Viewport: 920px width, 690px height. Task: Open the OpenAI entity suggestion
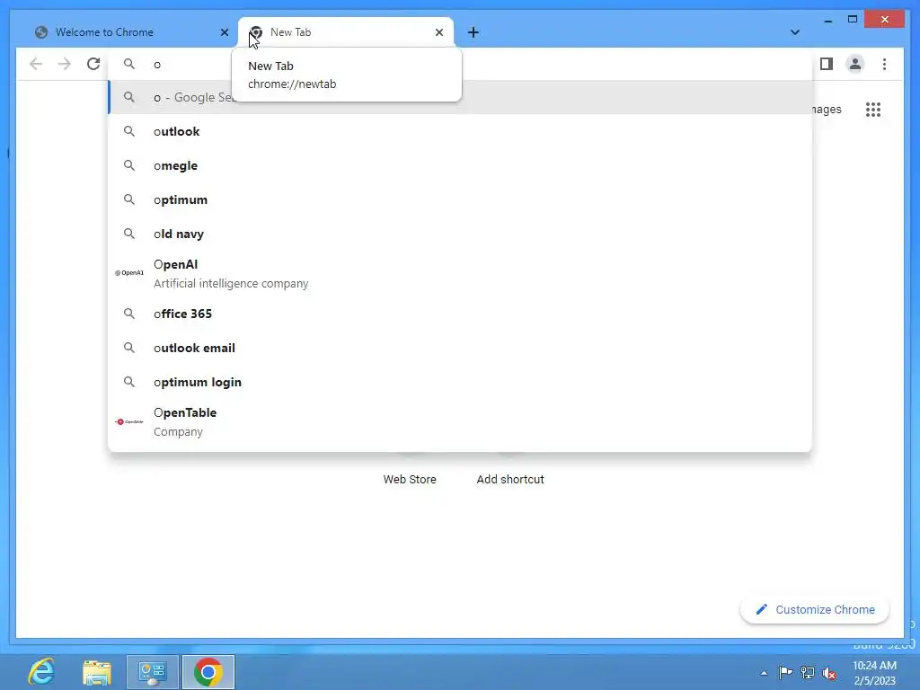coord(461,273)
